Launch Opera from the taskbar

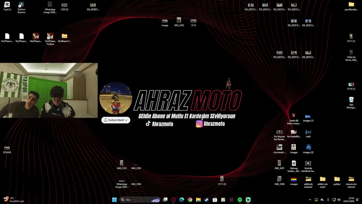coord(173,200)
